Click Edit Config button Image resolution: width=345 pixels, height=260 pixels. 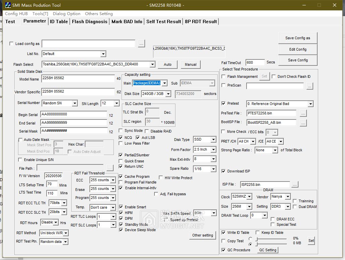pos(298,49)
